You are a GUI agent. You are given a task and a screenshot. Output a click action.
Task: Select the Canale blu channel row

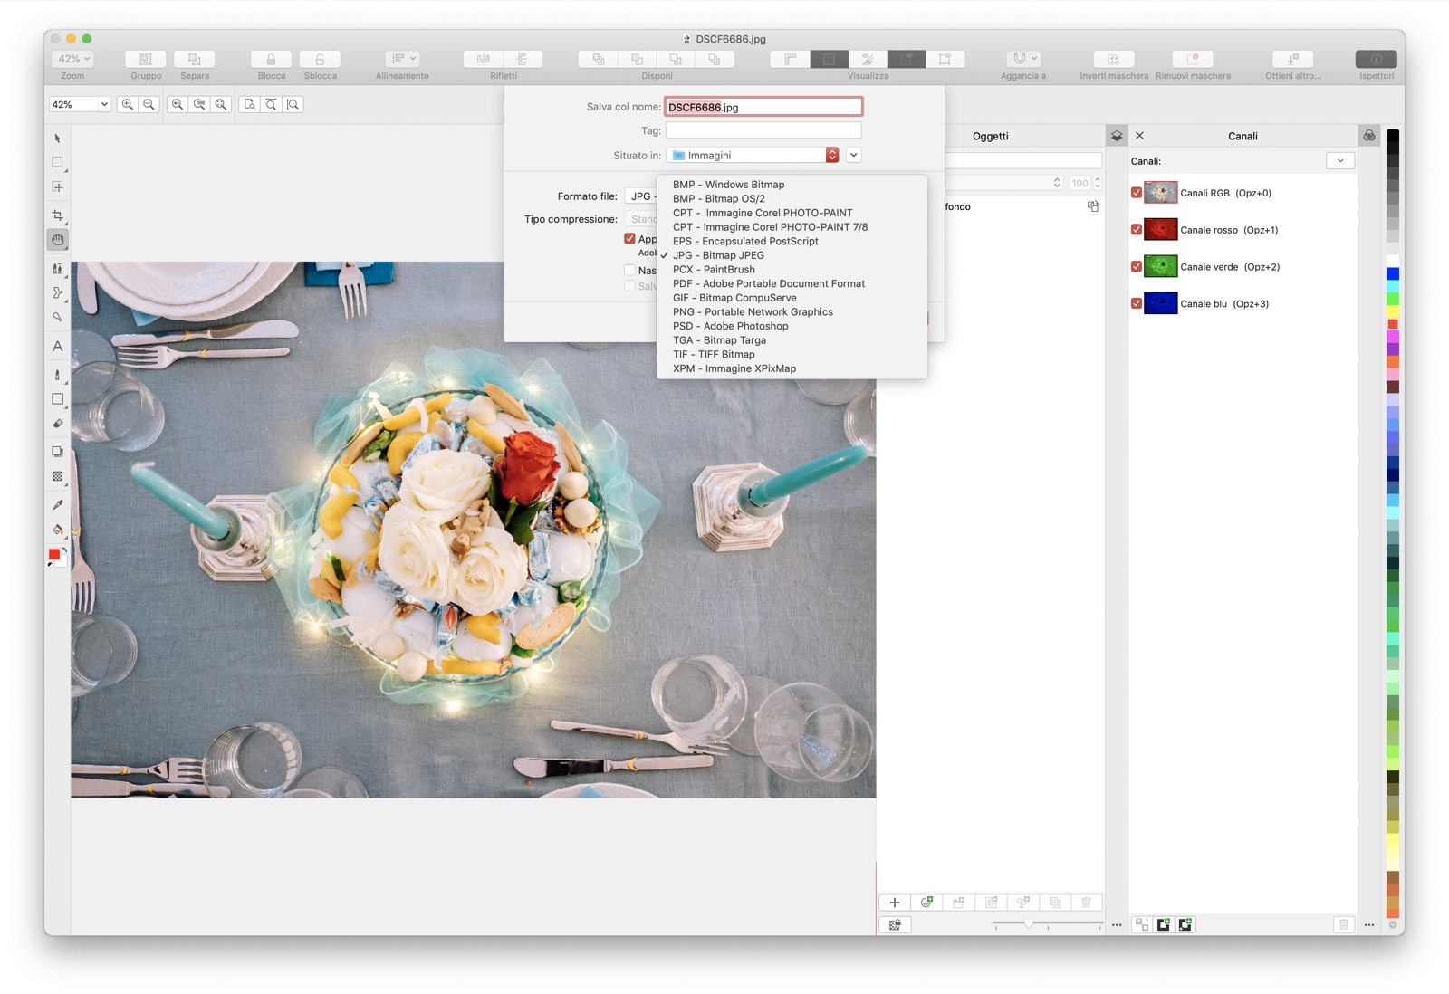1243,304
